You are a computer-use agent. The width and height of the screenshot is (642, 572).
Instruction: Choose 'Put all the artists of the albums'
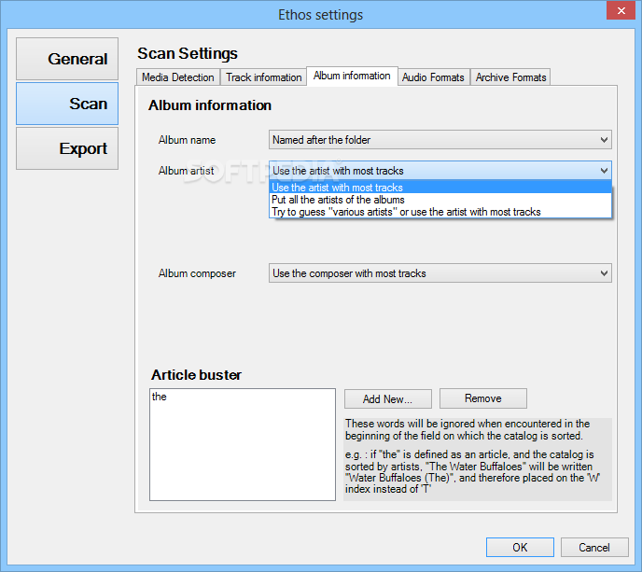440,200
